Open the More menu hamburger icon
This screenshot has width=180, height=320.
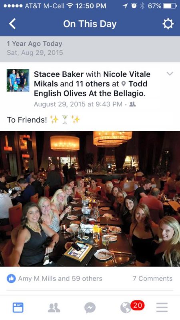pyautogui.click(x=162, y=307)
